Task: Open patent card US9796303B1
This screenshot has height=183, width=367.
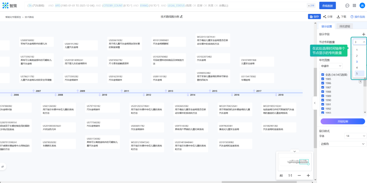Action: pos(235,127)
